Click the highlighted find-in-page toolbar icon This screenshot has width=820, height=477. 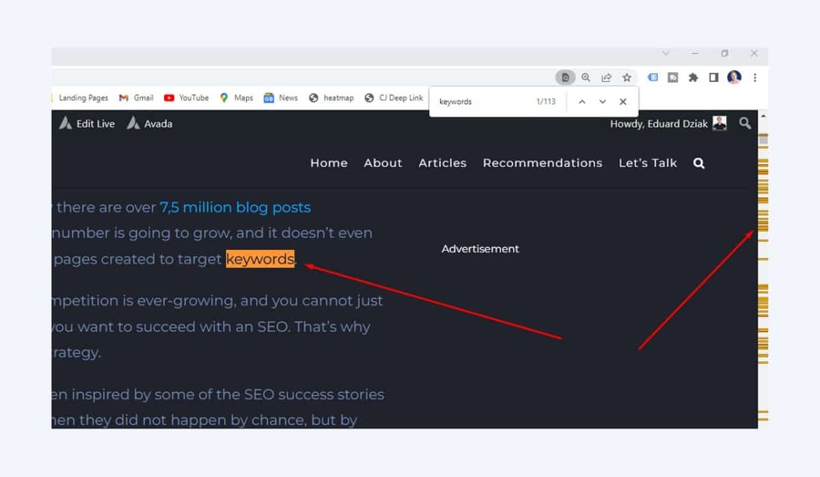tap(565, 77)
